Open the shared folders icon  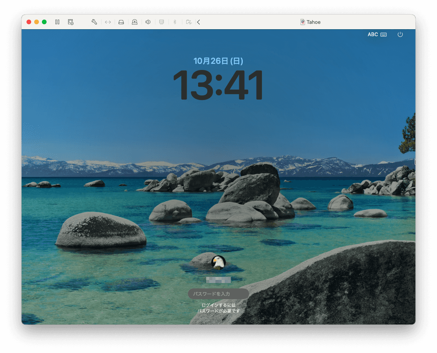point(188,22)
